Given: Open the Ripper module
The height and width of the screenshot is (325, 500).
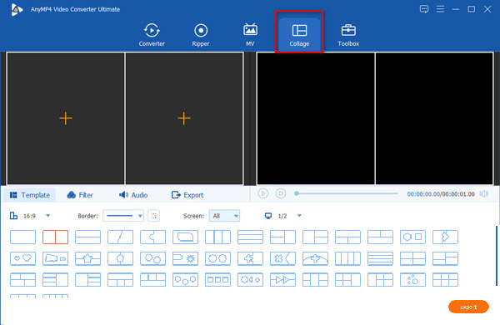Looking at the screenshot, I should (201, 35).
